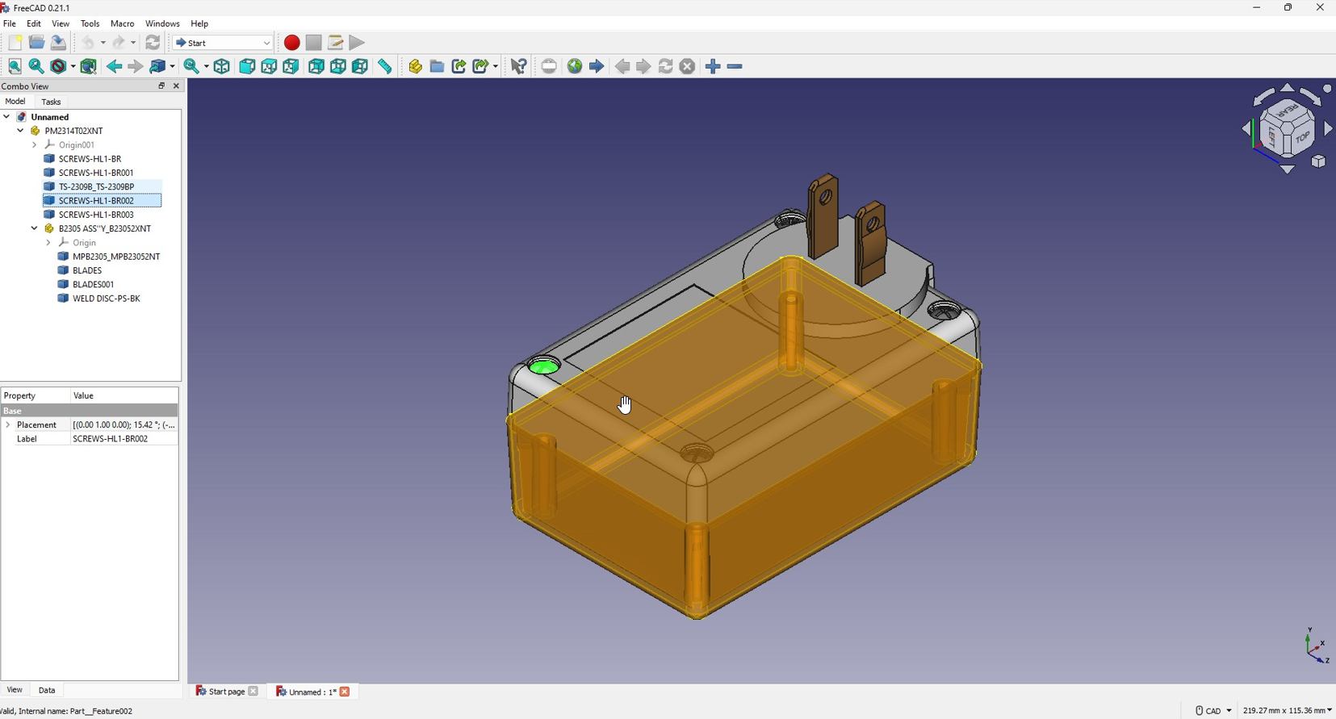
Task: Open the Macro menu
Action: tap(123, 23)
